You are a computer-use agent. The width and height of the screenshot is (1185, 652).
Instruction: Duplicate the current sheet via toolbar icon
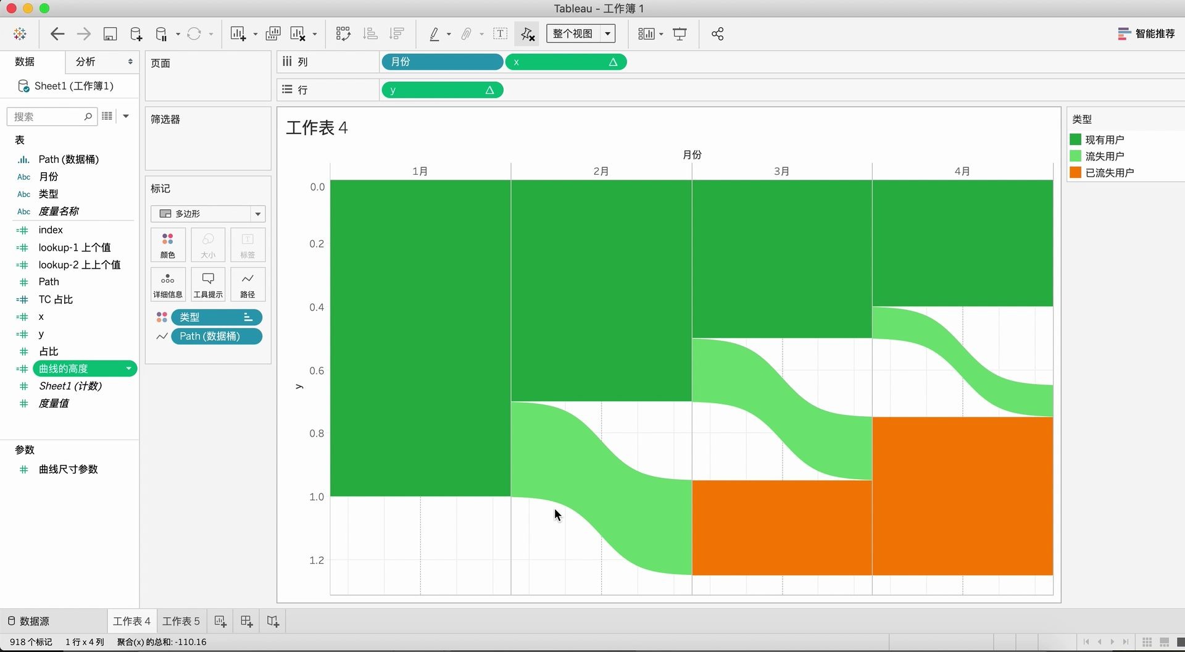[x=273, y=34]
